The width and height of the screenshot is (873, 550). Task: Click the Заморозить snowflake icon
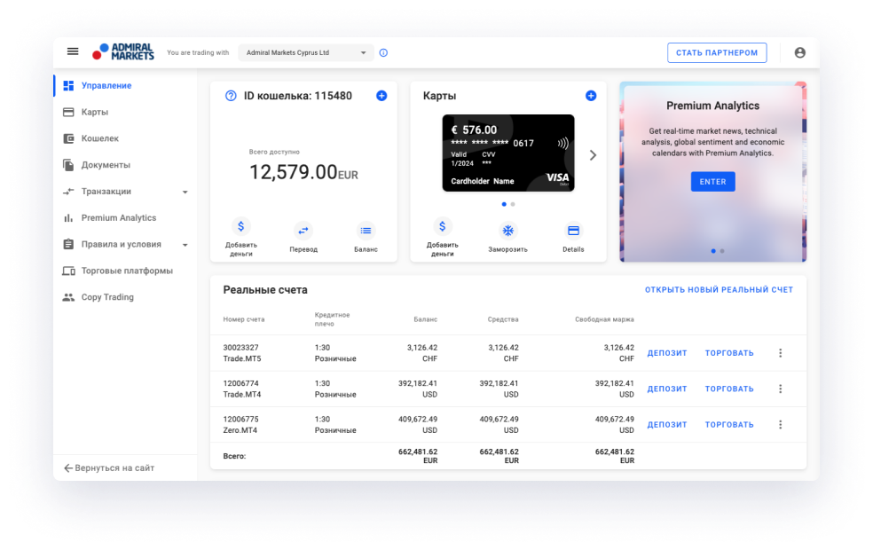tap(507, 231)
